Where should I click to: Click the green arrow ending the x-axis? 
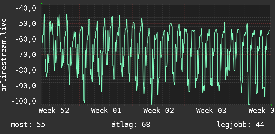271,105
